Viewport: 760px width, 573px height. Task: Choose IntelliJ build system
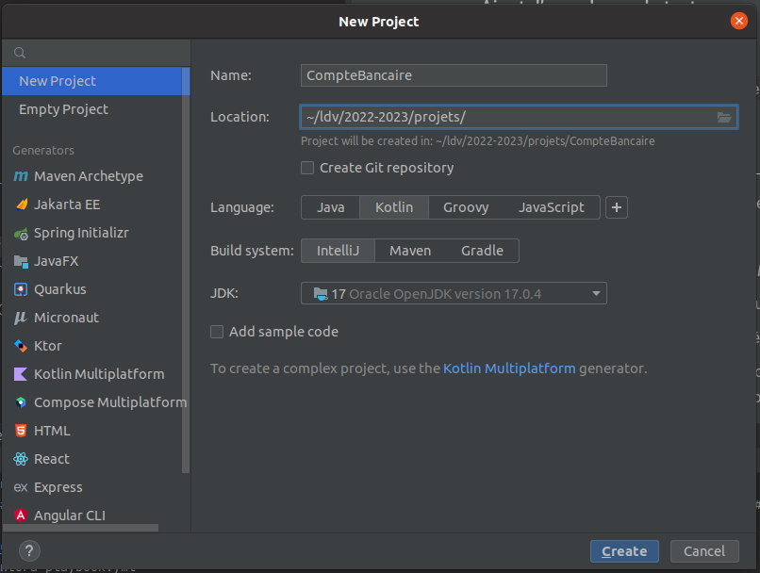[x=338, y=251]
